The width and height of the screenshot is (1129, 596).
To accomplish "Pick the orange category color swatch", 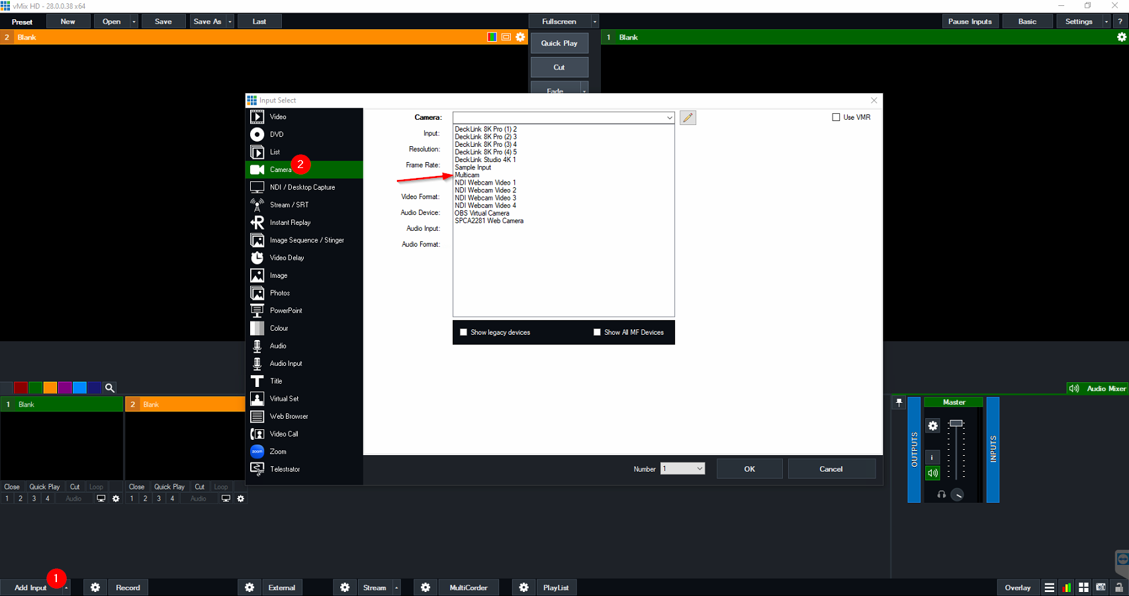I will (x=50, y=388).
